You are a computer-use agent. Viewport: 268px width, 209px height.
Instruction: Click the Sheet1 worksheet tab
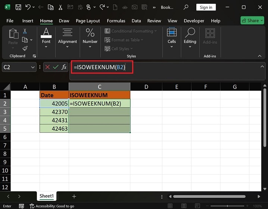coord(47,196)
